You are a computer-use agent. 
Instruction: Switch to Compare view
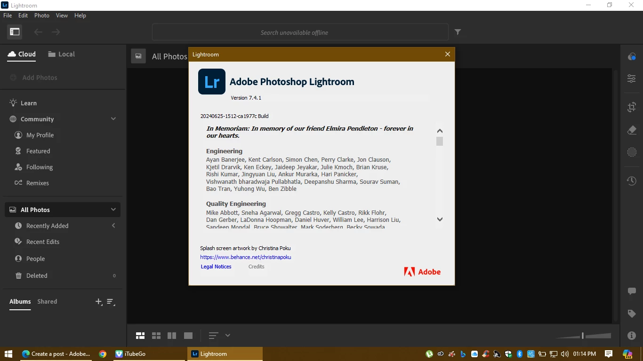(172, 336)
